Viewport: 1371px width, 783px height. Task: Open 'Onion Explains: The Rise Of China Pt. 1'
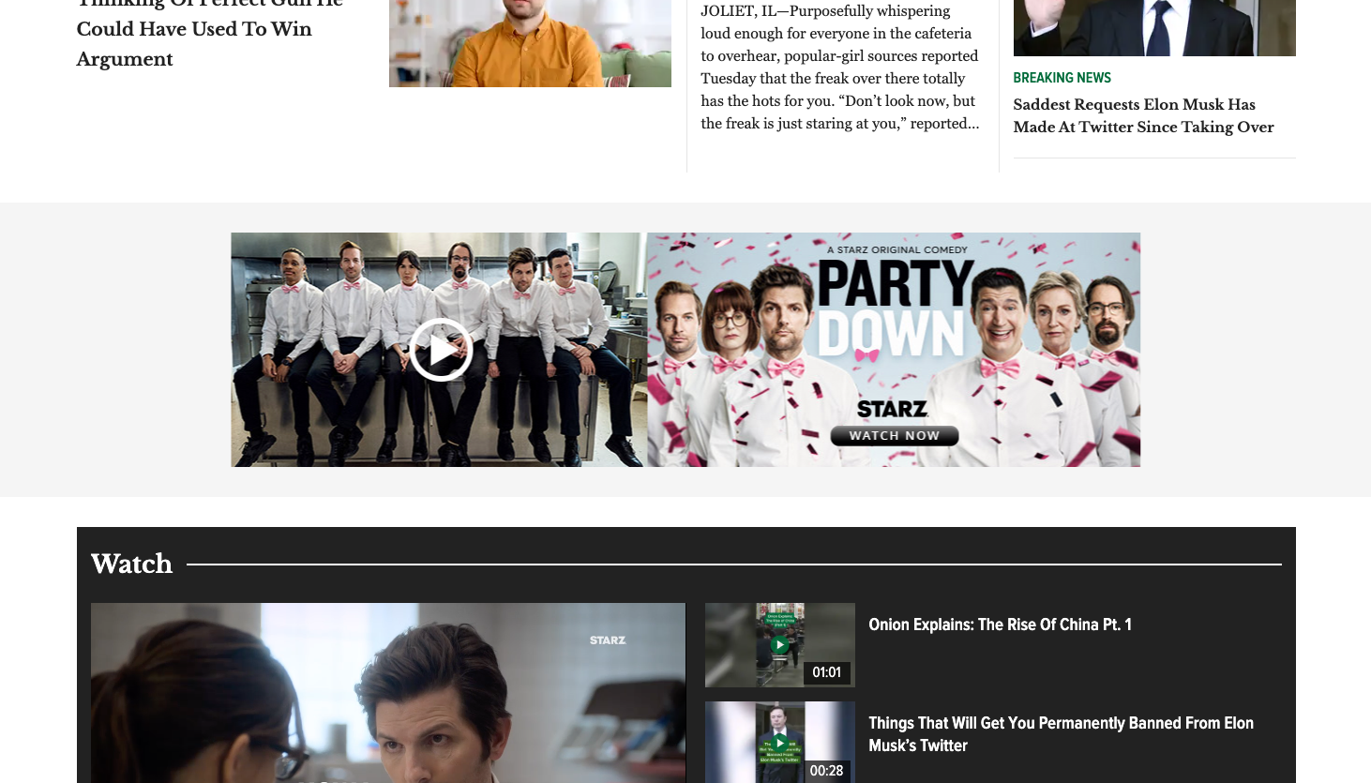point(1000,625)
